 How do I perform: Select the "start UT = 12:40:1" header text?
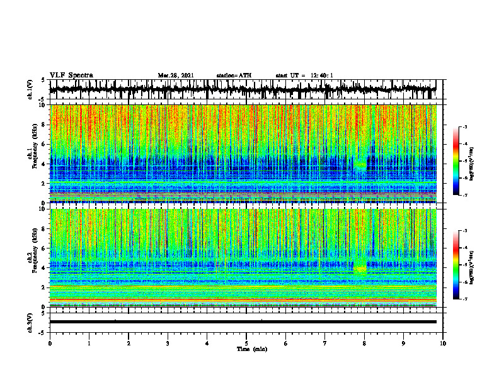tap(304, 75)
